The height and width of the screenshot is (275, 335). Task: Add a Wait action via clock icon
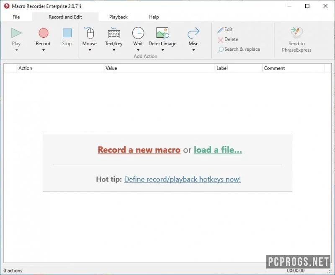tap(138, 33)
